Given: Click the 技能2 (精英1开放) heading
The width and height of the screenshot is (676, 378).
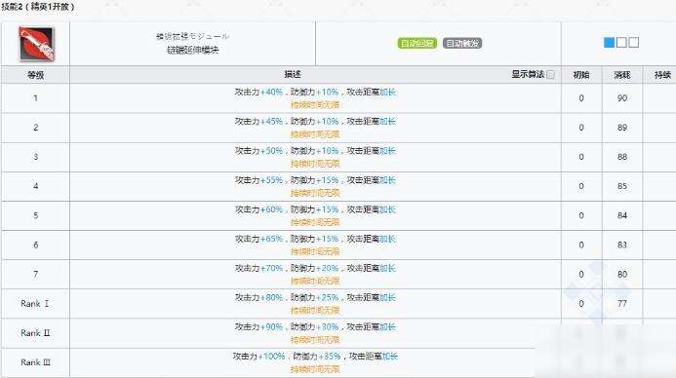Looking at the screenshot, I should pyautogui.click(x=38, y=7).
